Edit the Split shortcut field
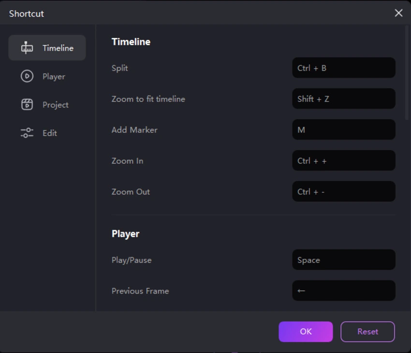Screen dimensions: 411x353 pyautogui.click(x=343, y=68)
